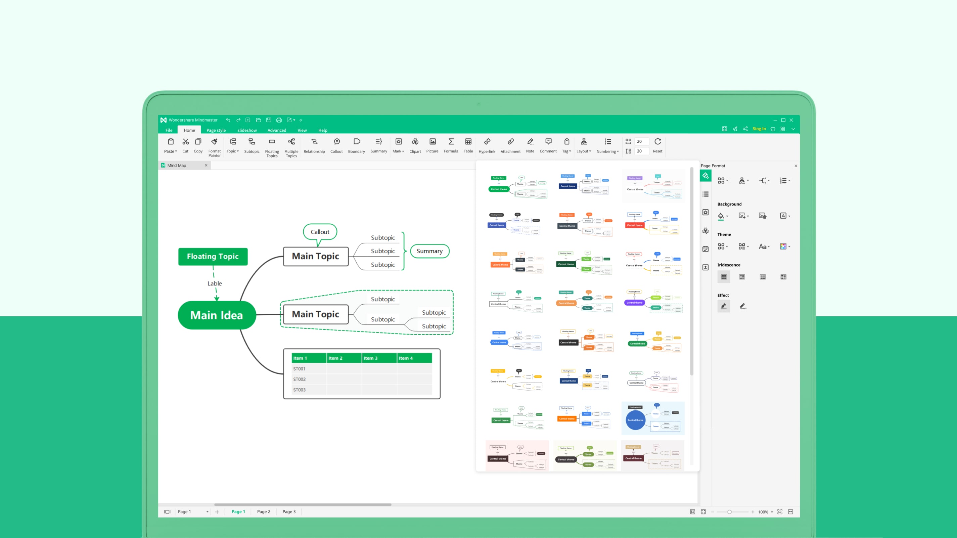
Task: Add a Note
Action: tap(530, 145)
